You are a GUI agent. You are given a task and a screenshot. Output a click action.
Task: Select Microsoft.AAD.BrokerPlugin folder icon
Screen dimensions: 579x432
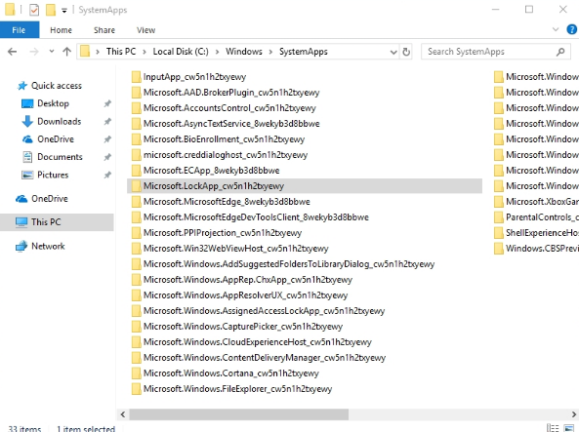[137, 93]
